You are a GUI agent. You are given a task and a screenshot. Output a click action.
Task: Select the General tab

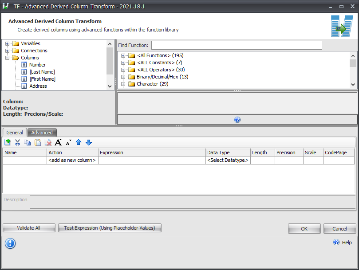coord(15,132)
